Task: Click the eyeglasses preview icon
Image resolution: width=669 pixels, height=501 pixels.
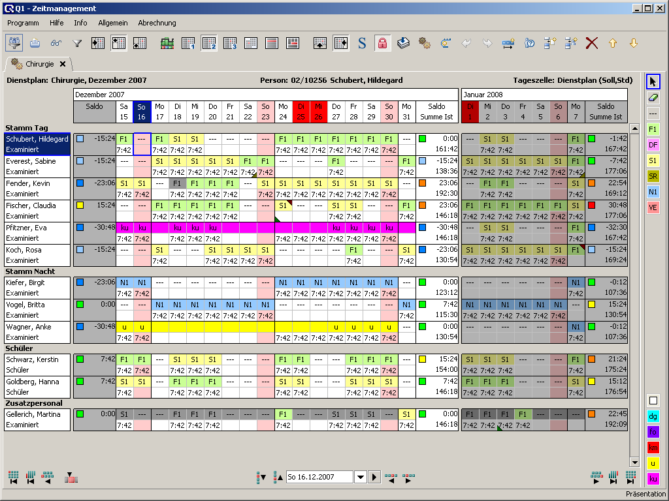Action: tap(56, 43)
